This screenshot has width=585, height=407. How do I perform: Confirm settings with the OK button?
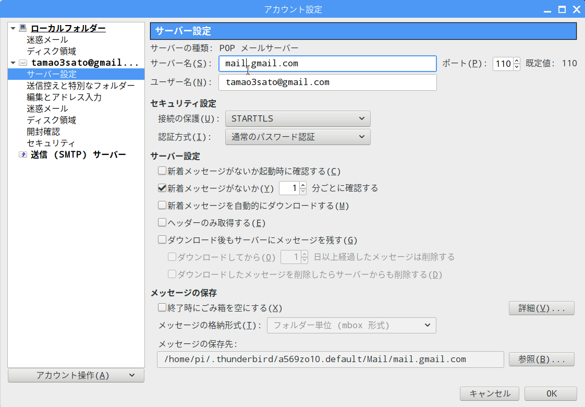[551, 393]
